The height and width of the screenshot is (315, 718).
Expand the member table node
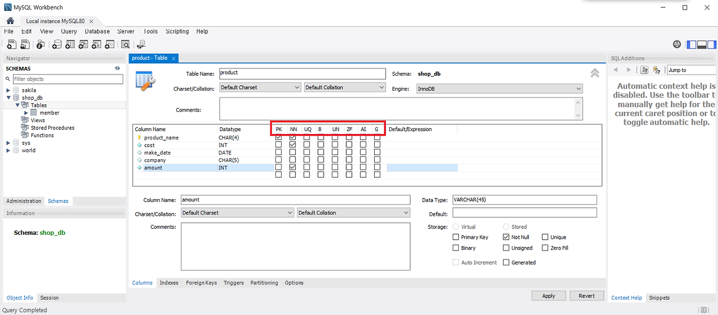pyautogui.click(x=26, y=113)
